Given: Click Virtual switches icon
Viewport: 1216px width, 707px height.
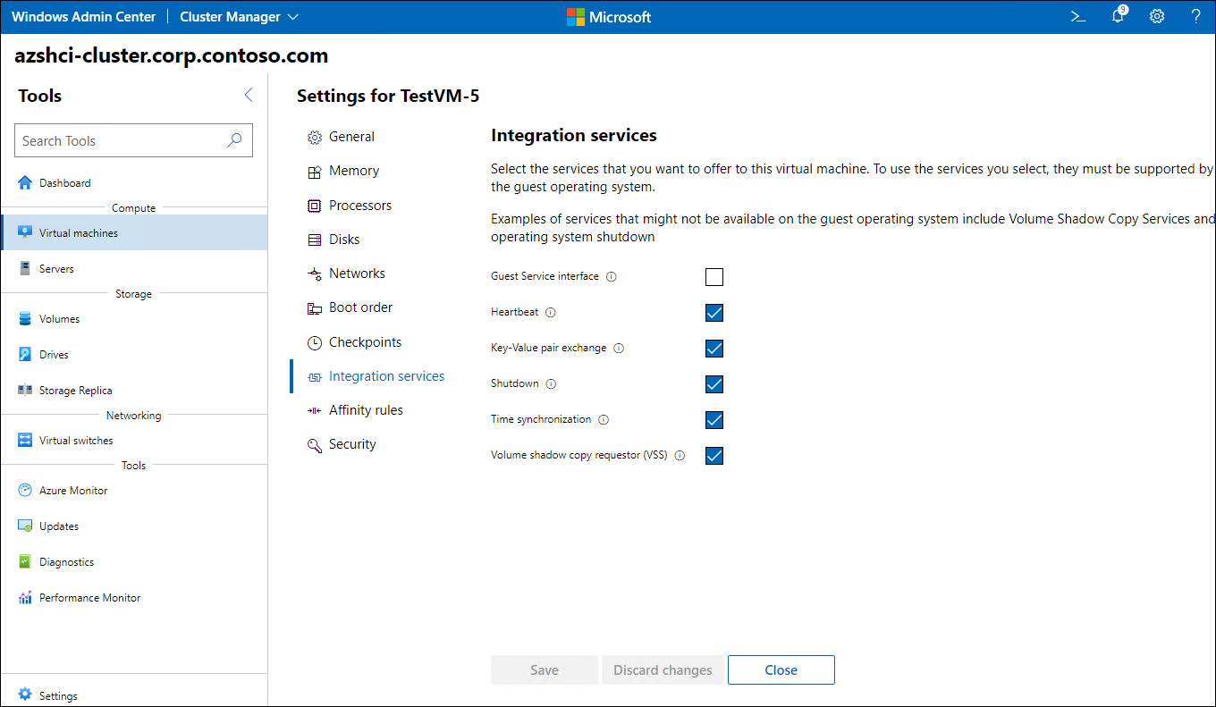Looking at the screenshot, I should [x=25, y=441].
